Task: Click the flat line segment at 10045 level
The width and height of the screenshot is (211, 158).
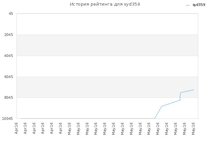Action: [x=88, y=118]
